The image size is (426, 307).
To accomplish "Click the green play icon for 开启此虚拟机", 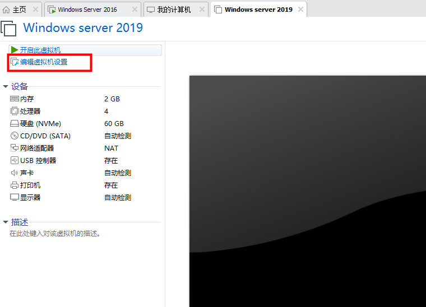I will (15, 50).
